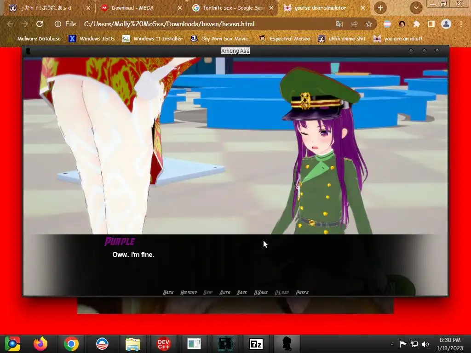
Task: Open Google Chrome from the taskbar
Action: click(x=71, y=344)
